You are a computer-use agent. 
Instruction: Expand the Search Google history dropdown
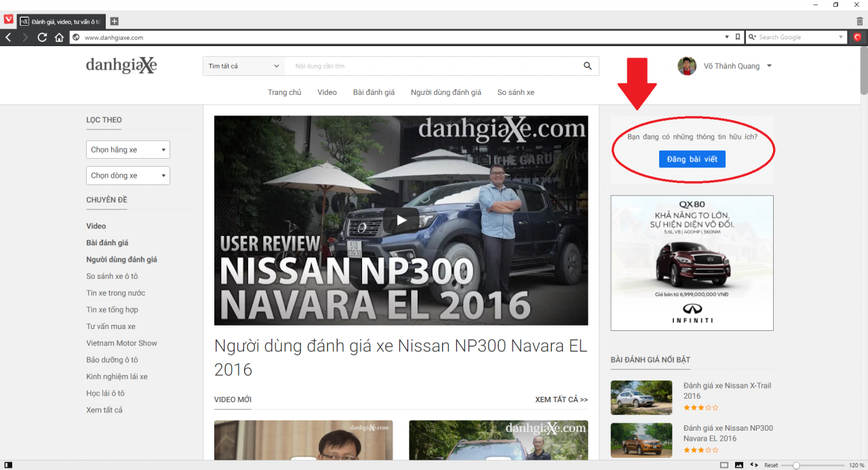pyautogui.click(x=841, y=37)
